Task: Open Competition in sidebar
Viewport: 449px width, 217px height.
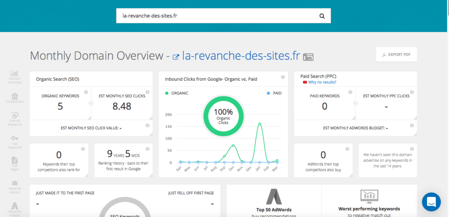Action: click(x=14, y=98)
